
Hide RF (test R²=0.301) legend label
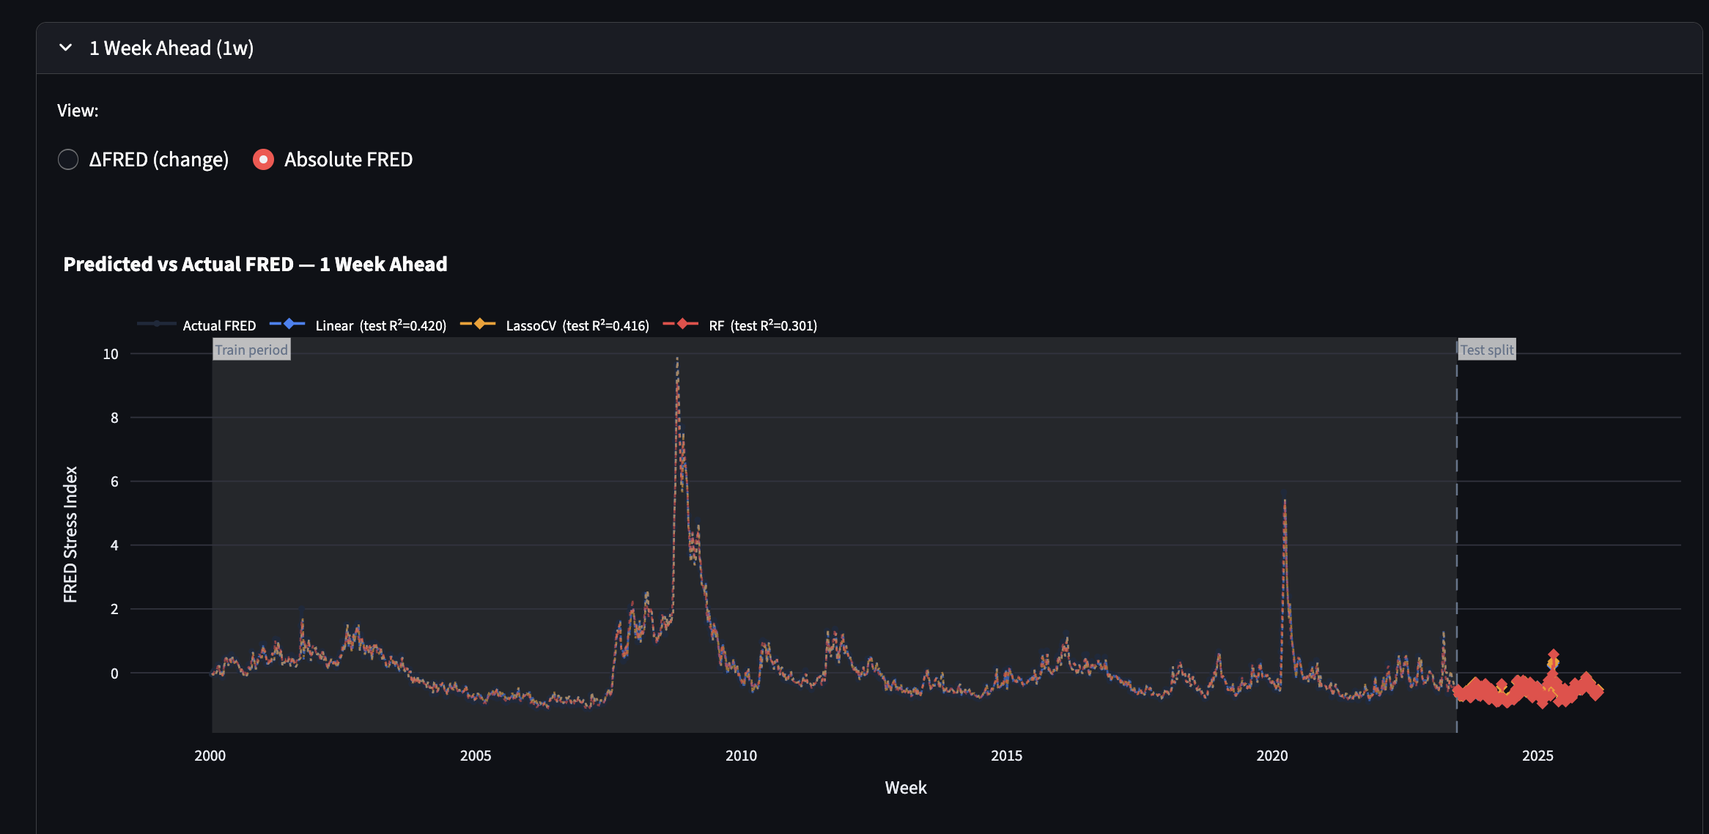coord(762,325)
